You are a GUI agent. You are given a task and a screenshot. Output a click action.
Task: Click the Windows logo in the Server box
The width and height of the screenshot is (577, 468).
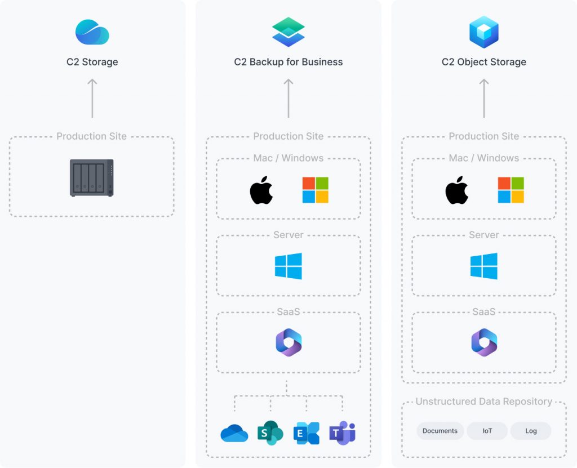[x=288, y=265]
